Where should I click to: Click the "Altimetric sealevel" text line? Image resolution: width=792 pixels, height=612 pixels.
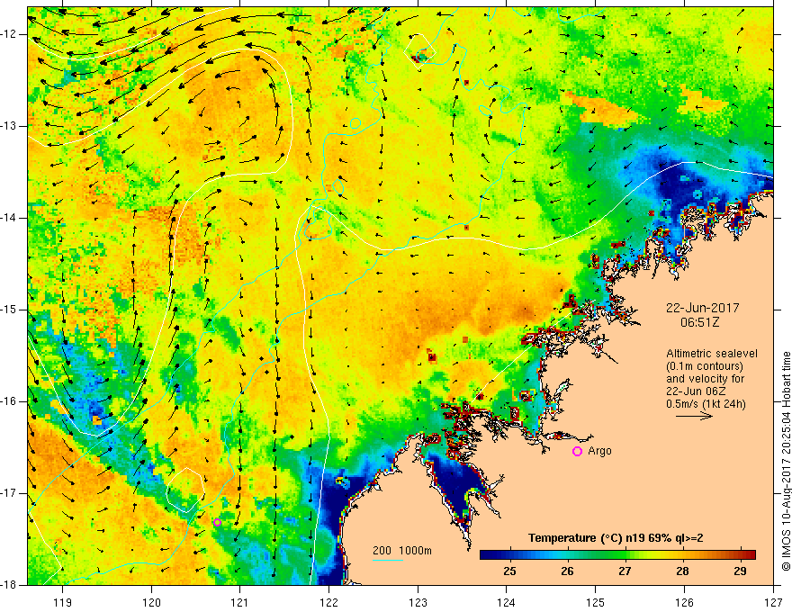pyautogui.click(x=712, y=354)
